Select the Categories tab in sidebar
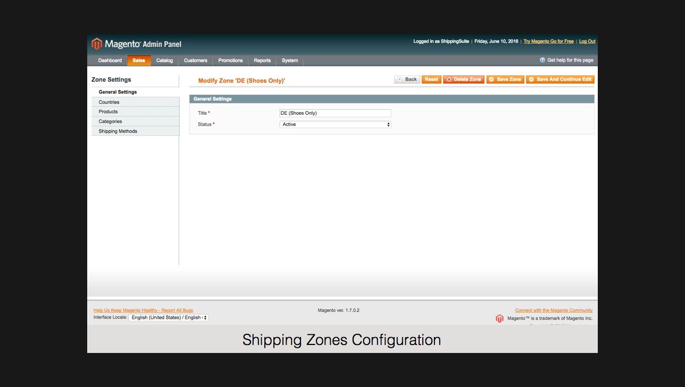This screenshot has height=387, width=685. coord(110,122)
